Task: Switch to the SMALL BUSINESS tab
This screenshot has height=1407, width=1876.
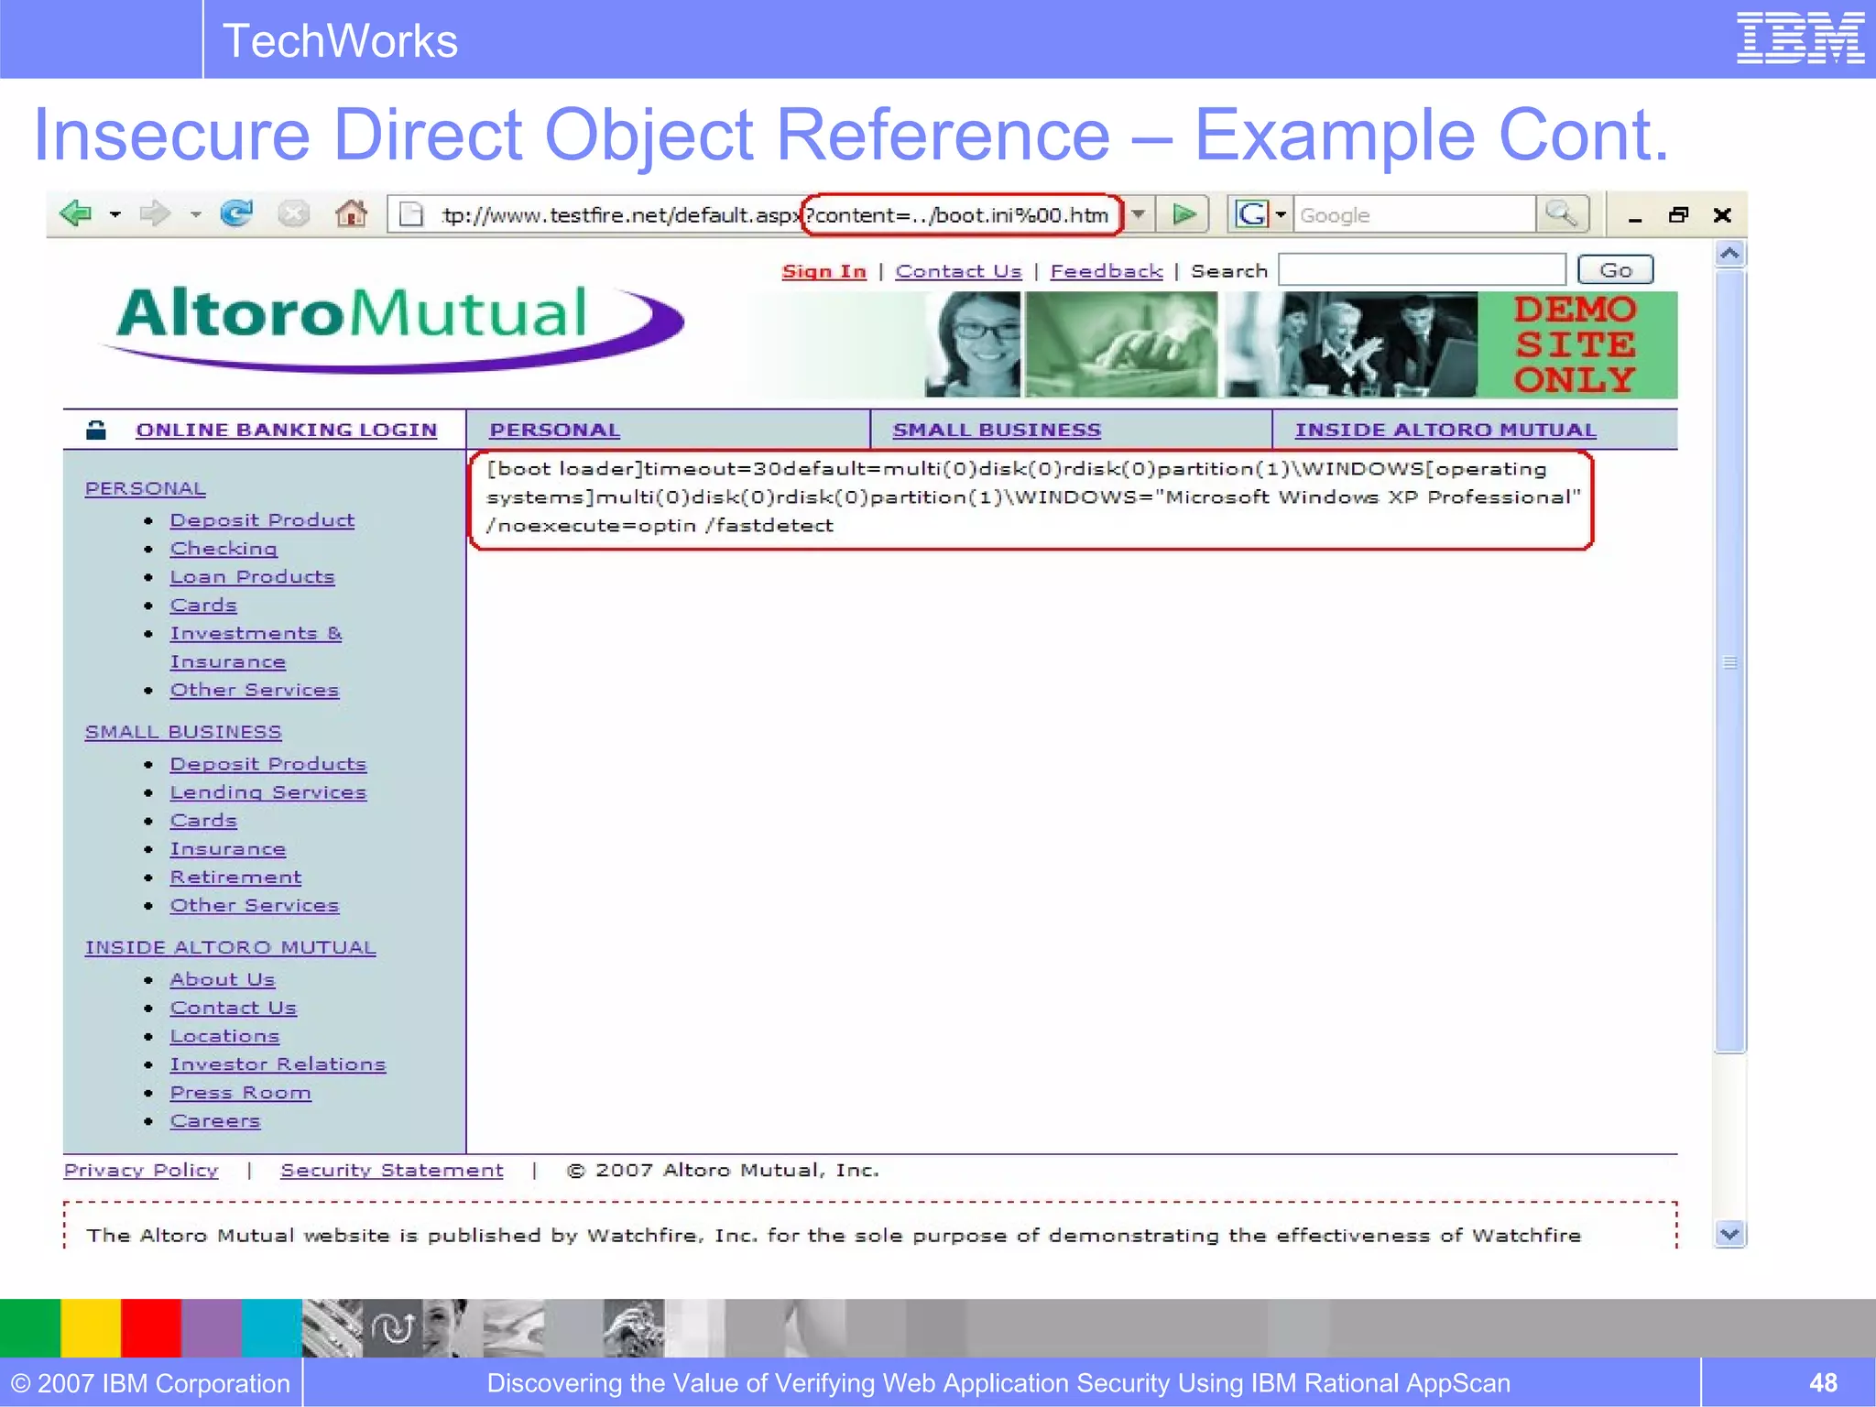Action: pos(997,431)
